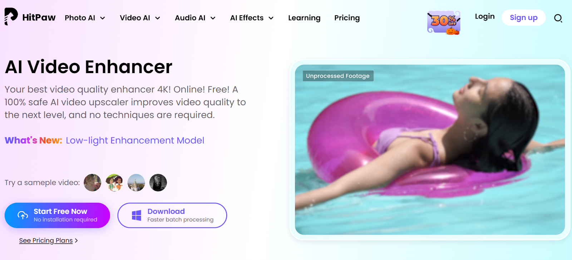
Task: Select the cartoon characters sample video
Action: click(114, 183)
